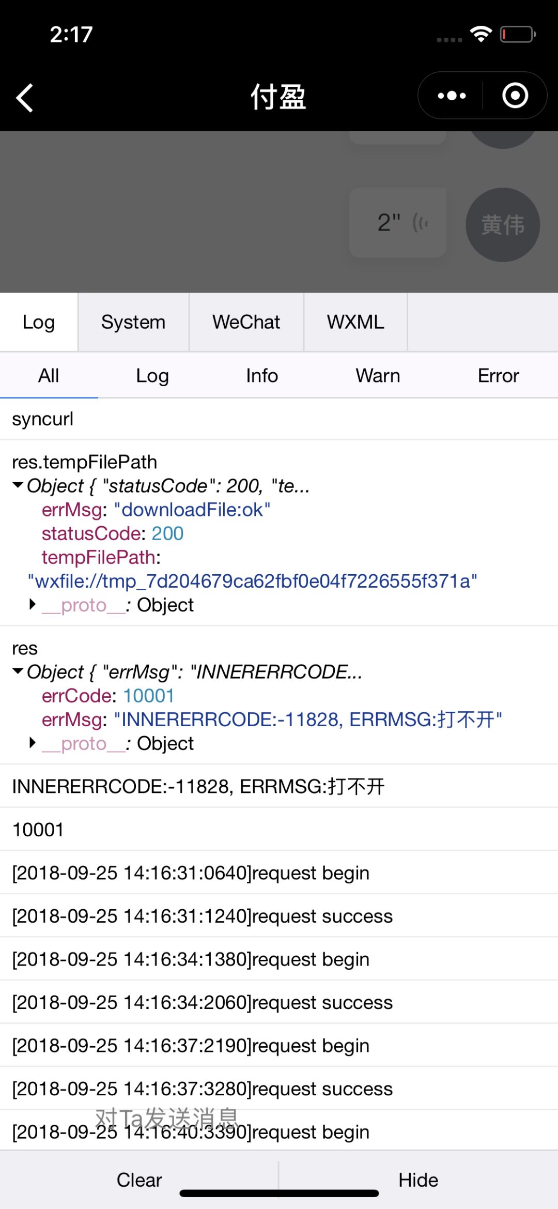Collapse the statusCode Object entry
The width and height of the screenshot is (558, 1209).
[18, 485]
